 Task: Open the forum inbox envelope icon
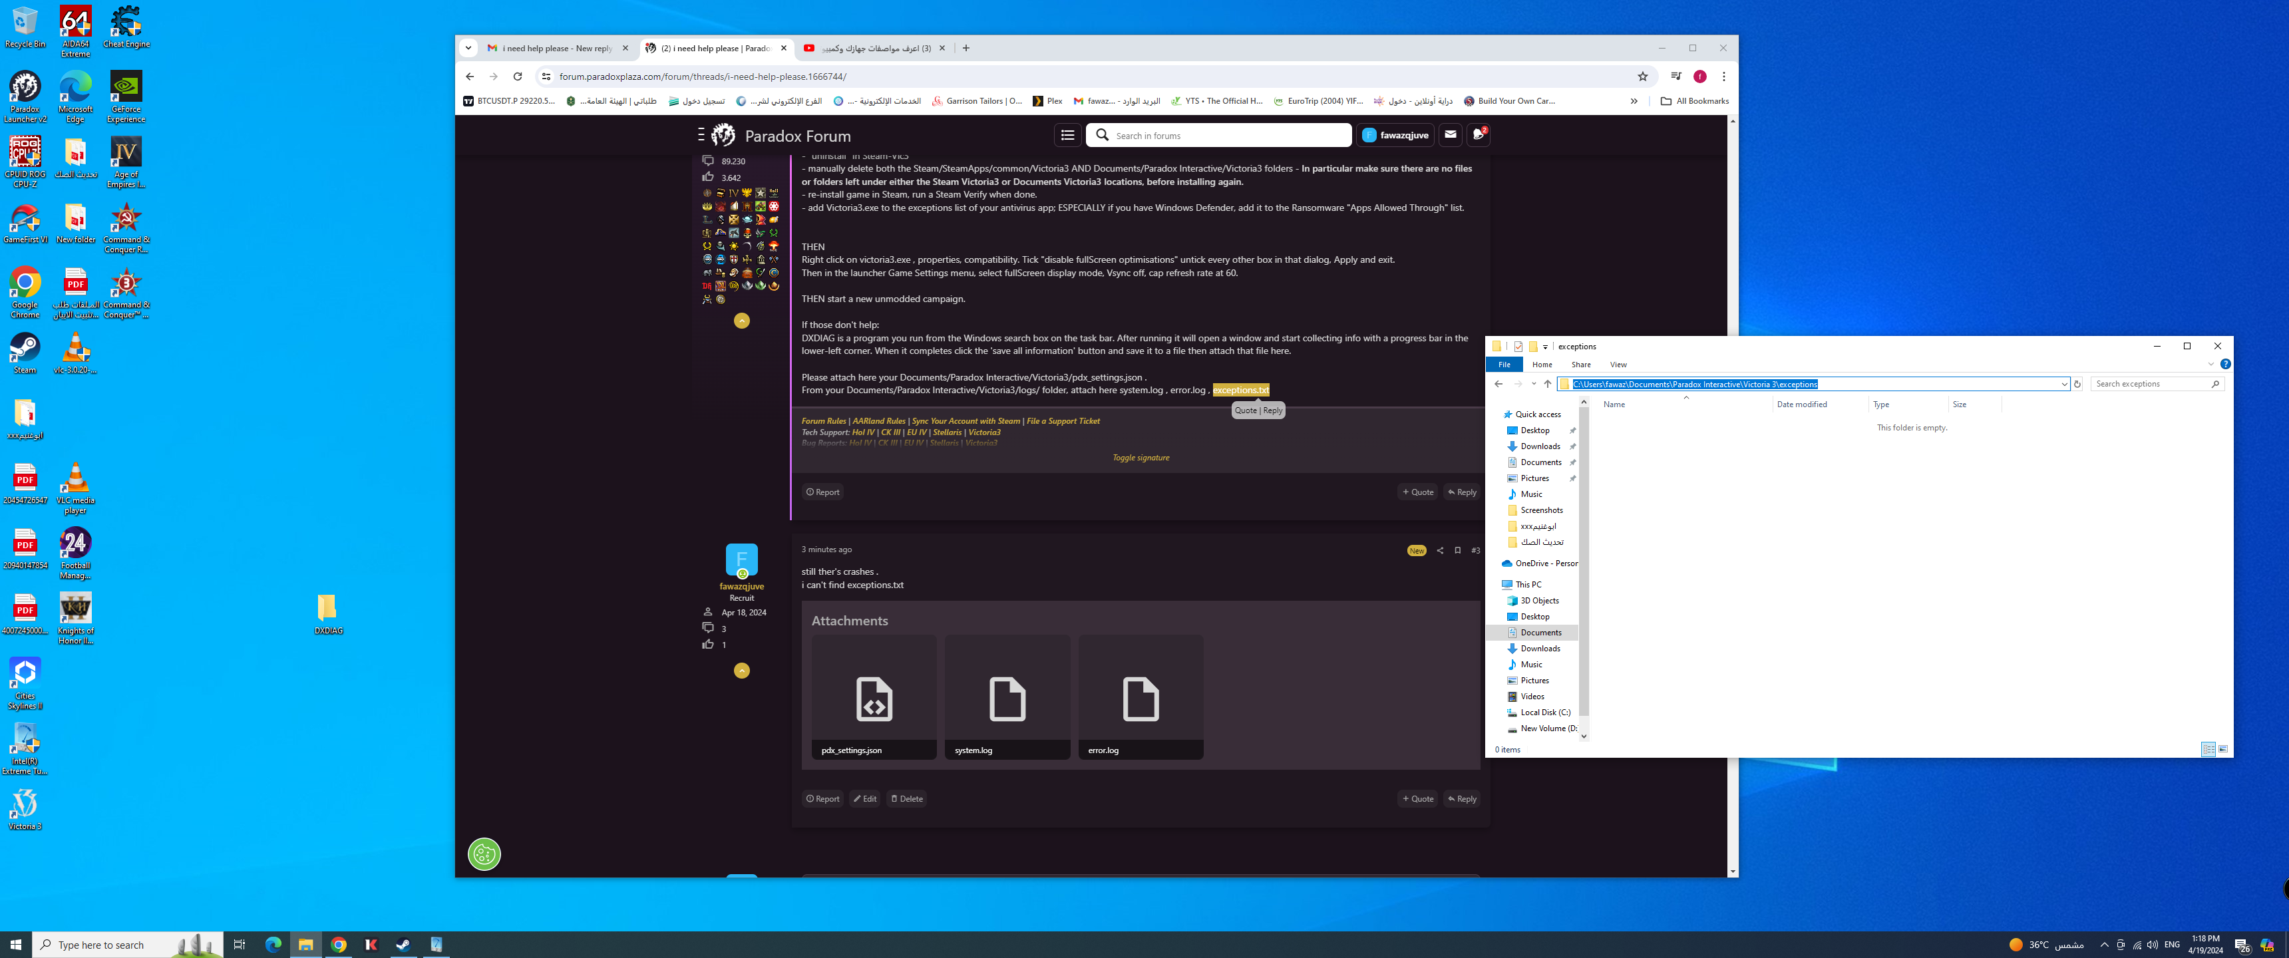[1450, 135]
